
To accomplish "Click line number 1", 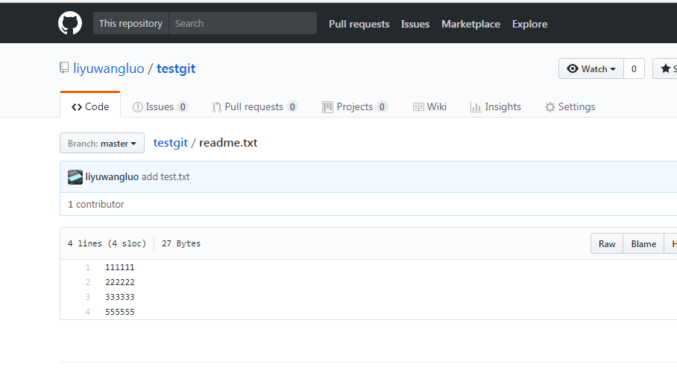I will (88, 267).
